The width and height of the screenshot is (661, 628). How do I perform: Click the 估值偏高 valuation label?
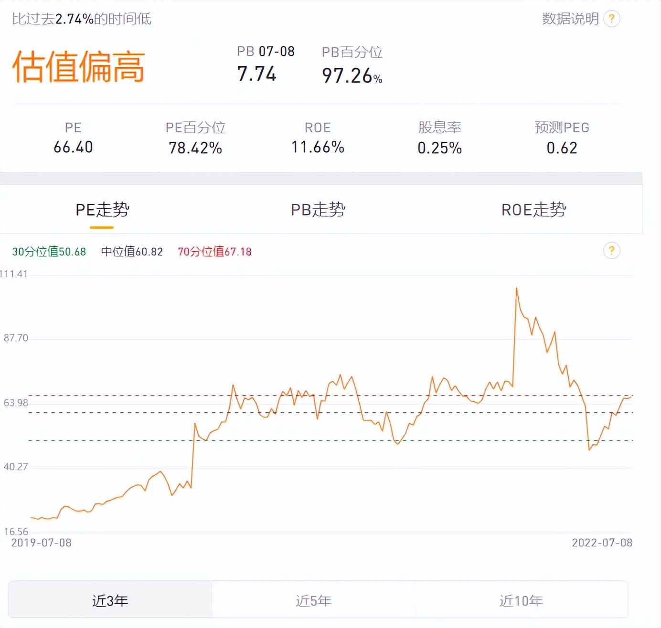point(79,67)
